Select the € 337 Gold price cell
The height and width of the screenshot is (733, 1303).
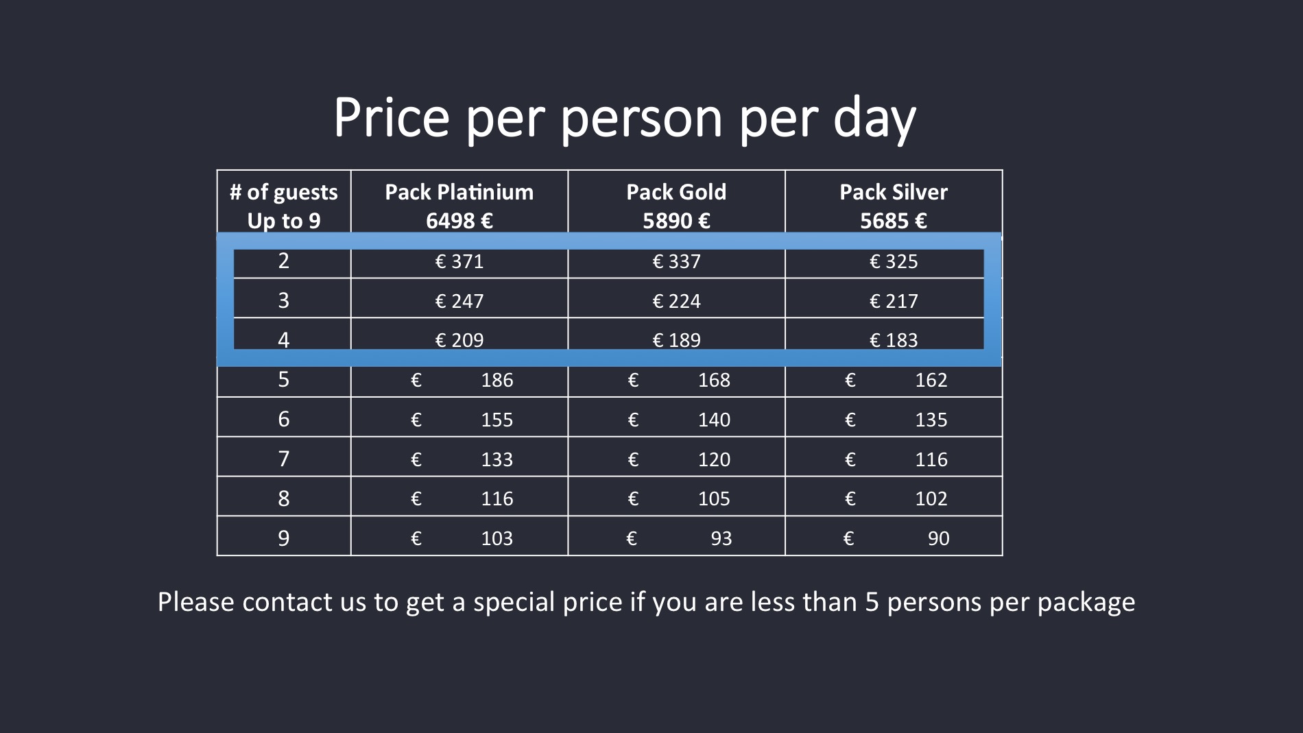click(676, 261)
